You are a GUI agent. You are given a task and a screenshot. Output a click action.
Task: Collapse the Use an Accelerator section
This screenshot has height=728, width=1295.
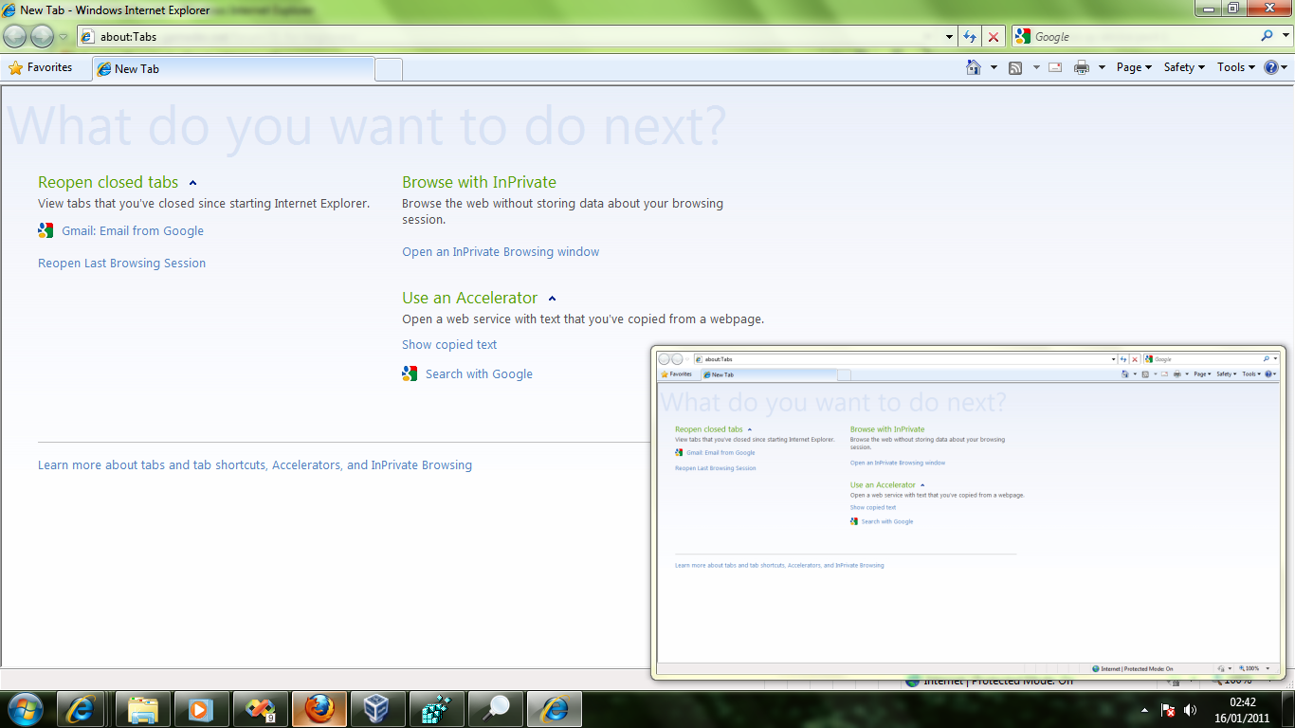(553, 299)
